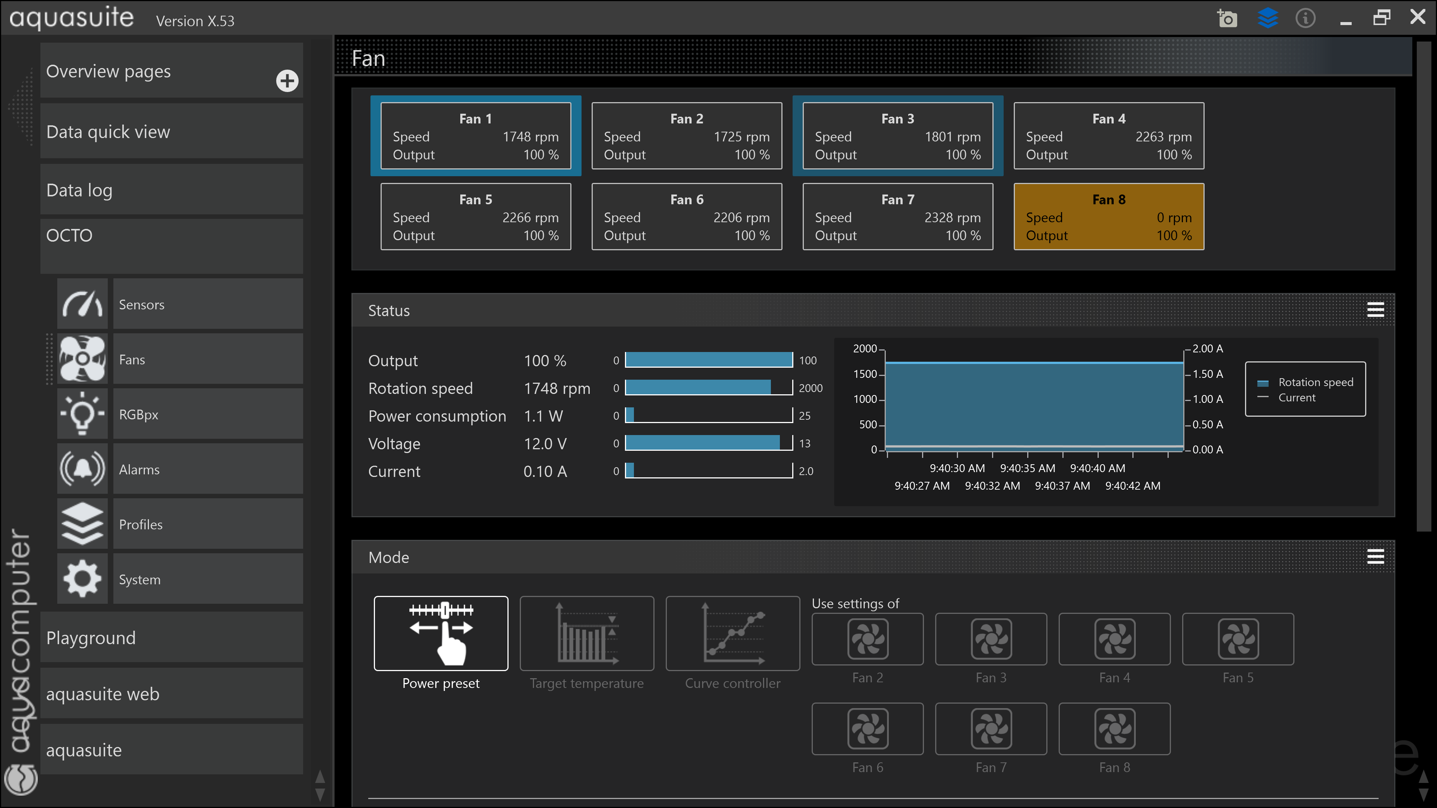
Task: Click the Profiles layers icon in sidebar
Action: tap(82, 524)
